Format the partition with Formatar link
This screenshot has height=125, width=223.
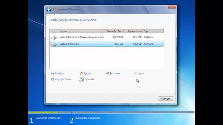(x=115, y=73)
